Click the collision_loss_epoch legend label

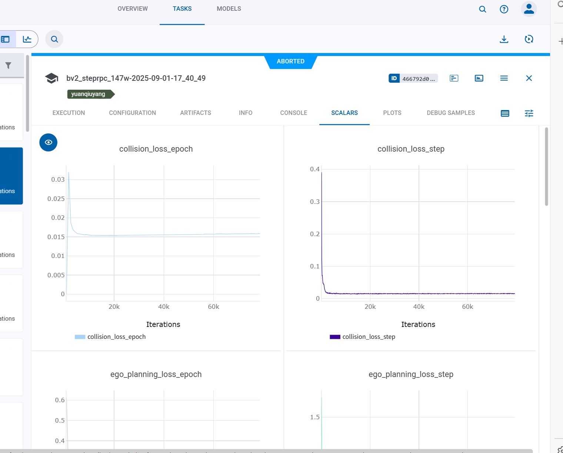coord(116,337)
